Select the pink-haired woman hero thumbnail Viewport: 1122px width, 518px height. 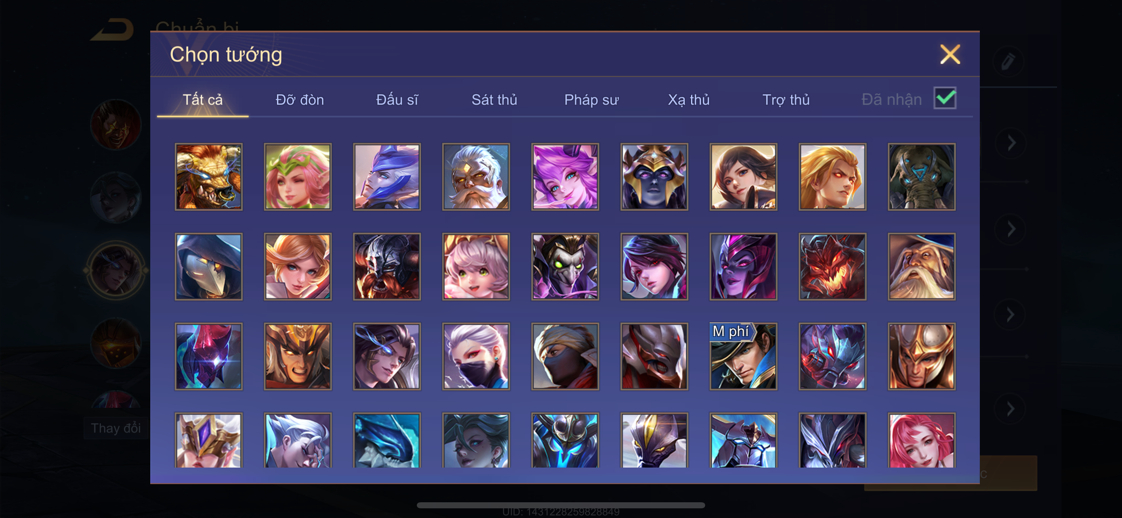click(x=922, y=440)
